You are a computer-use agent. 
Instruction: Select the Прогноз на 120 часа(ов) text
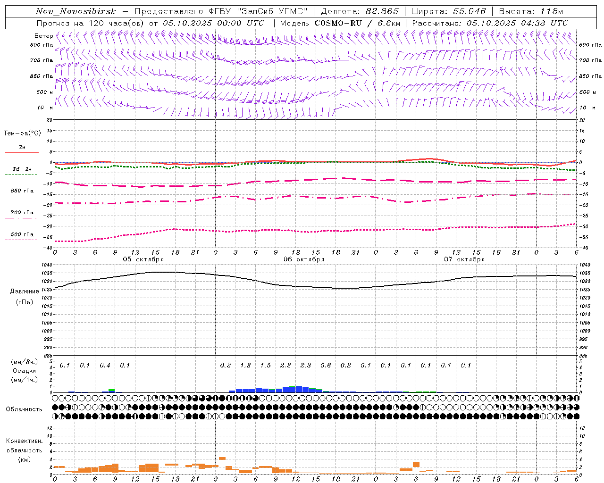[91, 23]
